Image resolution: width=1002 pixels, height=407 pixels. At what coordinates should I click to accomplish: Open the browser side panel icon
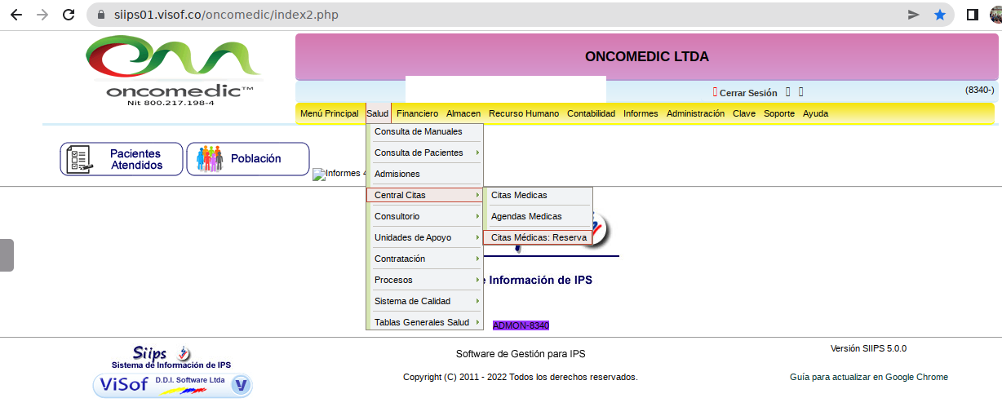pyautogui.click(x=973, y=15)
